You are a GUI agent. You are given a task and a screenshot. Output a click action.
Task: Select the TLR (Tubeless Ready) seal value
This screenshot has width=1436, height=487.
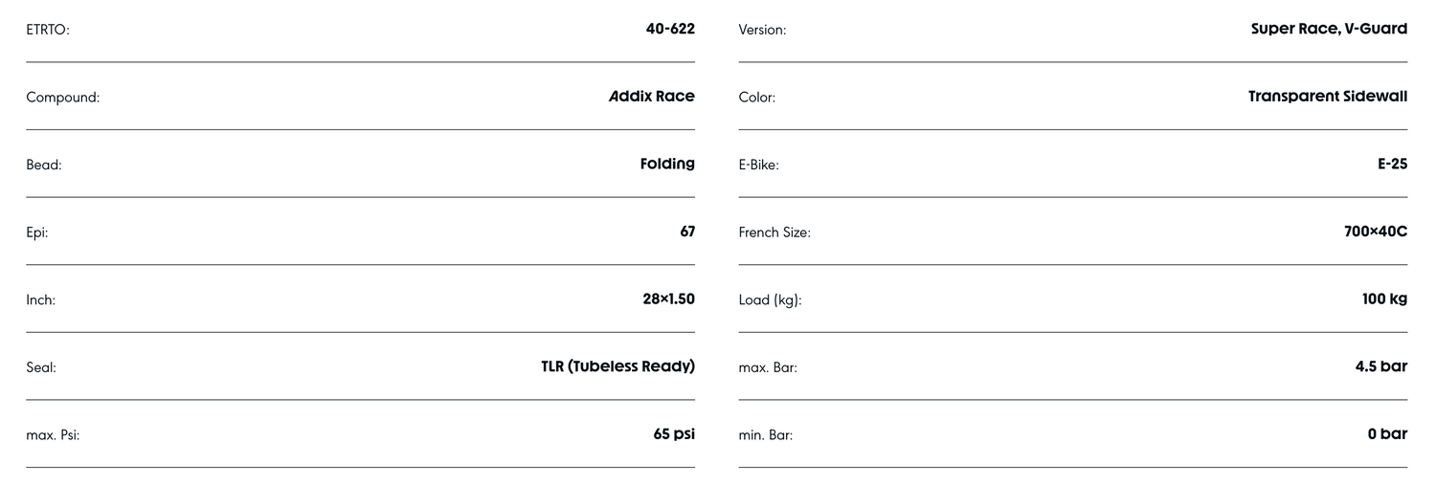click(x=617, y=366)
